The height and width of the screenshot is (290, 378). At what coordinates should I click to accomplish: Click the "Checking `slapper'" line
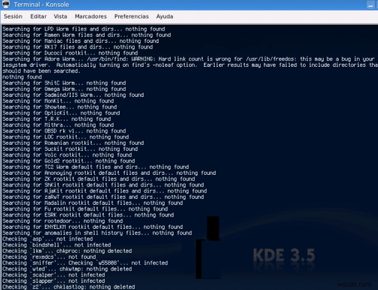pyautogui.click(x=53, y=281)
